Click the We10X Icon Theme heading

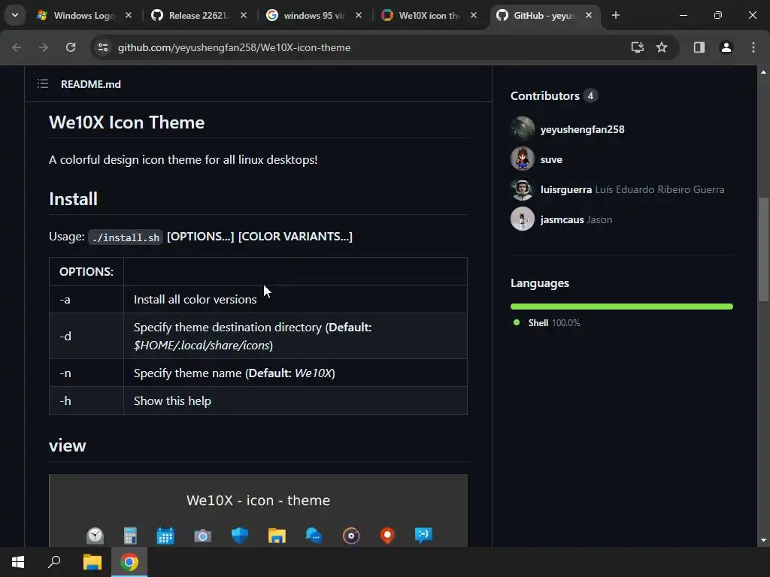126,122
